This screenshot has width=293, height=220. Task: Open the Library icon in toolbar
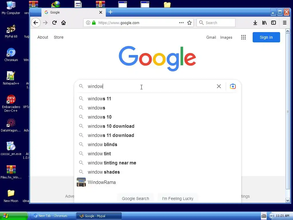(264, 23)
